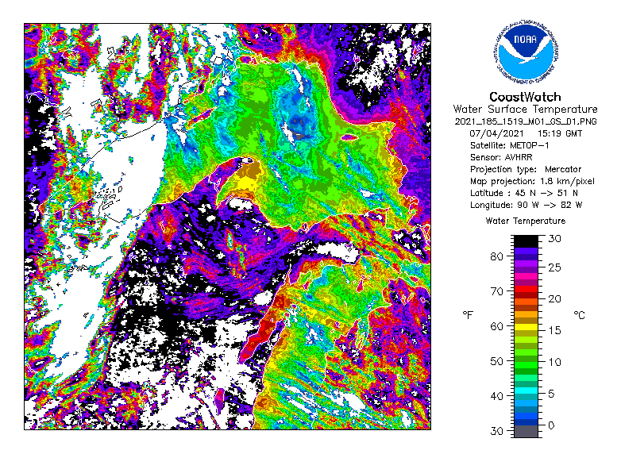
Task: Click the Water Temperature legend title
Action: point(526,221)
